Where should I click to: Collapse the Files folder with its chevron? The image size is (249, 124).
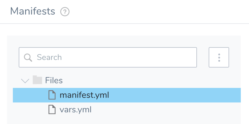[x=25, y=81]
